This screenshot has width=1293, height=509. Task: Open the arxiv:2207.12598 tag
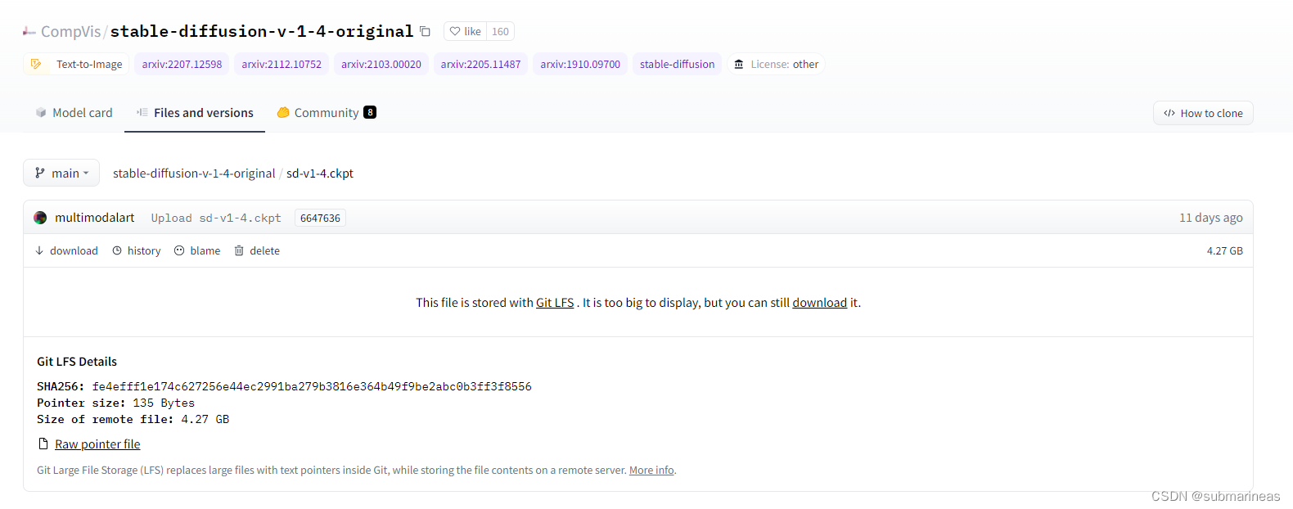182,64
